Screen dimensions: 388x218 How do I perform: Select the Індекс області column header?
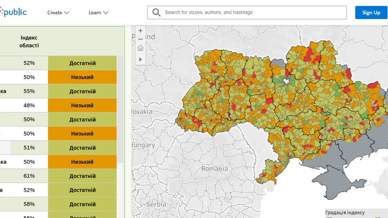(x=29, y=41)
